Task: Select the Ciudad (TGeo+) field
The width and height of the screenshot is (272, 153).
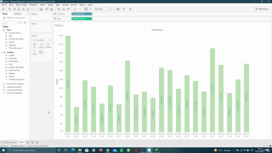Action: pos(15,33)
